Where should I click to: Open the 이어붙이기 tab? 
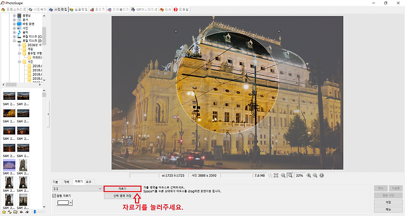pyautogui.click(x=118, y=10)
